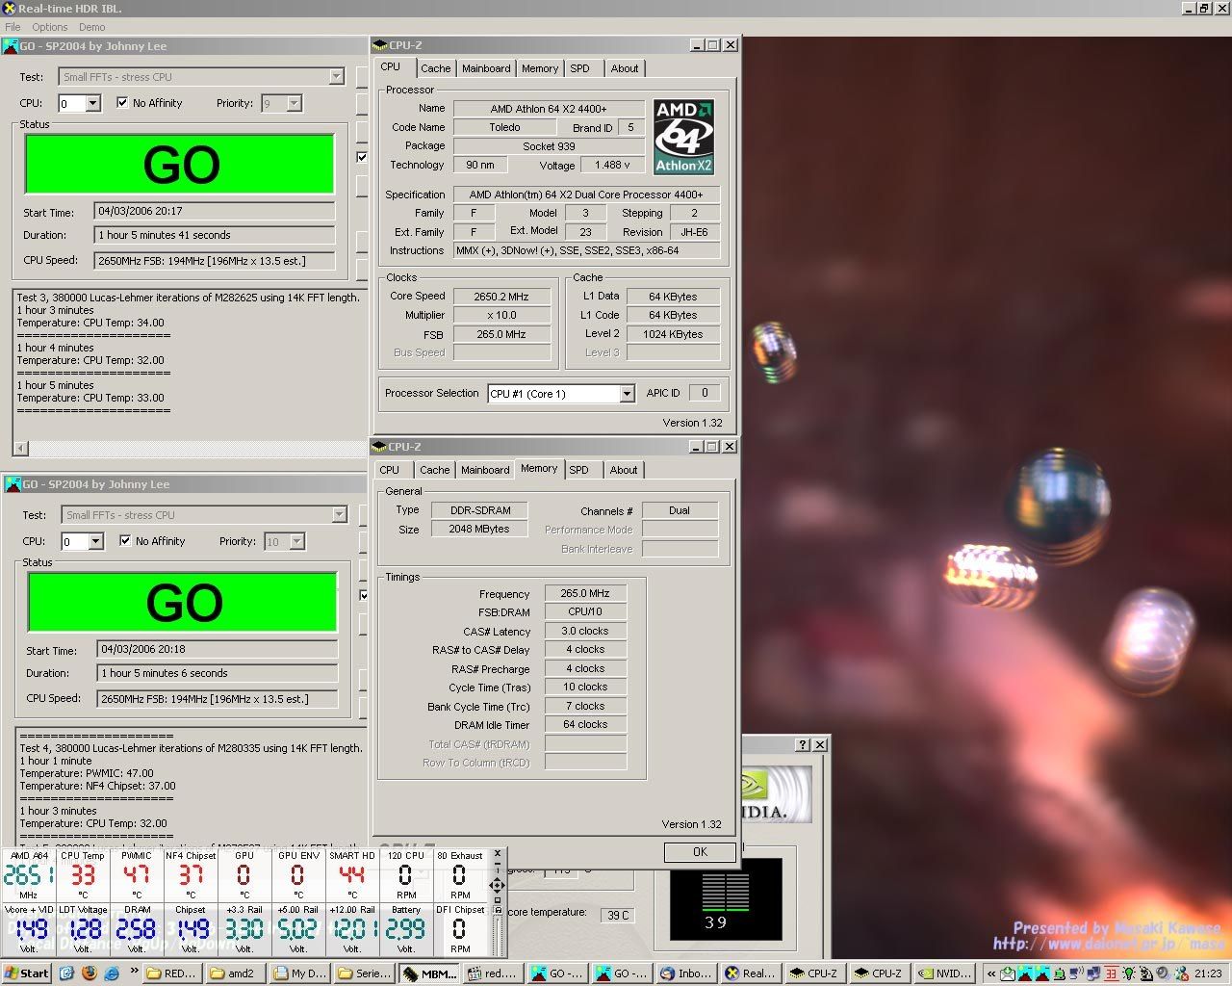Screen dimensions: 1232x986
Task: Switch to CPU tab in lower CPU-Z
Action: point(390,470)
